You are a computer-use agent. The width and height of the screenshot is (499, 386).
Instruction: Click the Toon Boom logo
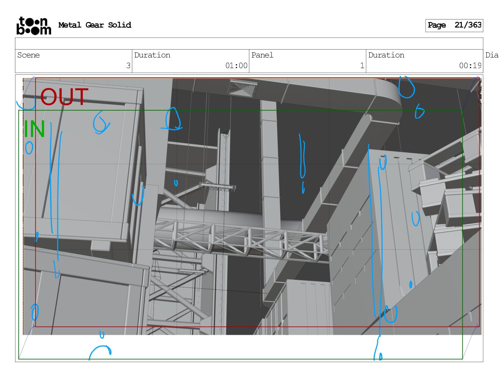click(x=34, y=25)
